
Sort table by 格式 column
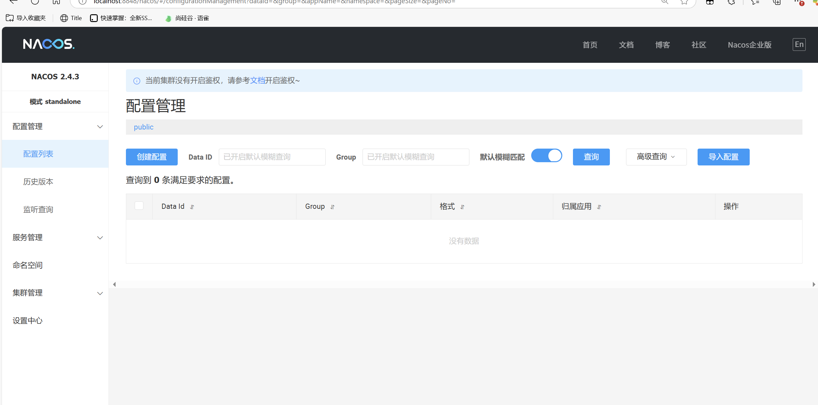pyautogui.click(x=462, y=207)
